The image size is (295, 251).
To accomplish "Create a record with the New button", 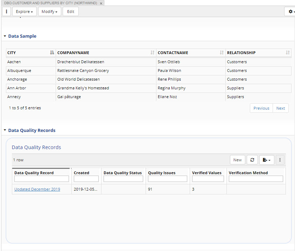I will 237,160.
